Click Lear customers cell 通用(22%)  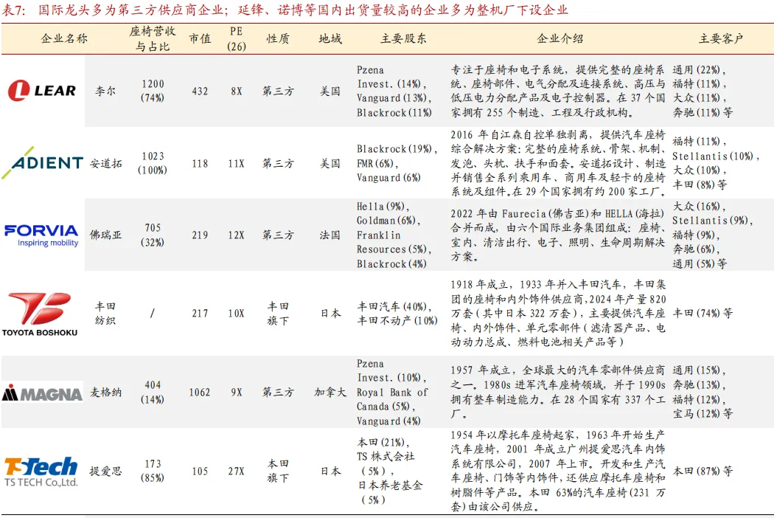[x=703, y=91]
